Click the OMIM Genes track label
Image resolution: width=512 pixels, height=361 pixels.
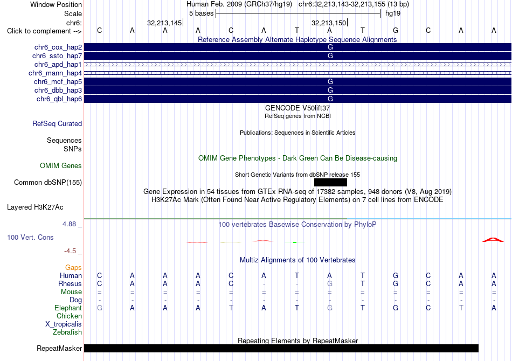[60, 166]
